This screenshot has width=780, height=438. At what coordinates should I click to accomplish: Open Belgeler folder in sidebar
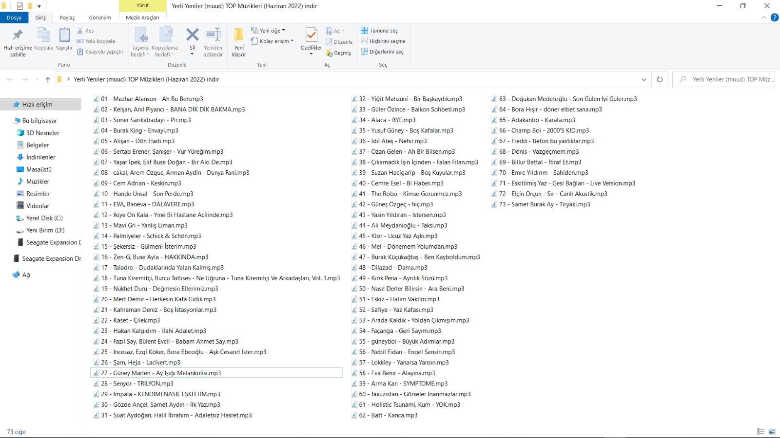[x=38, y=145]
